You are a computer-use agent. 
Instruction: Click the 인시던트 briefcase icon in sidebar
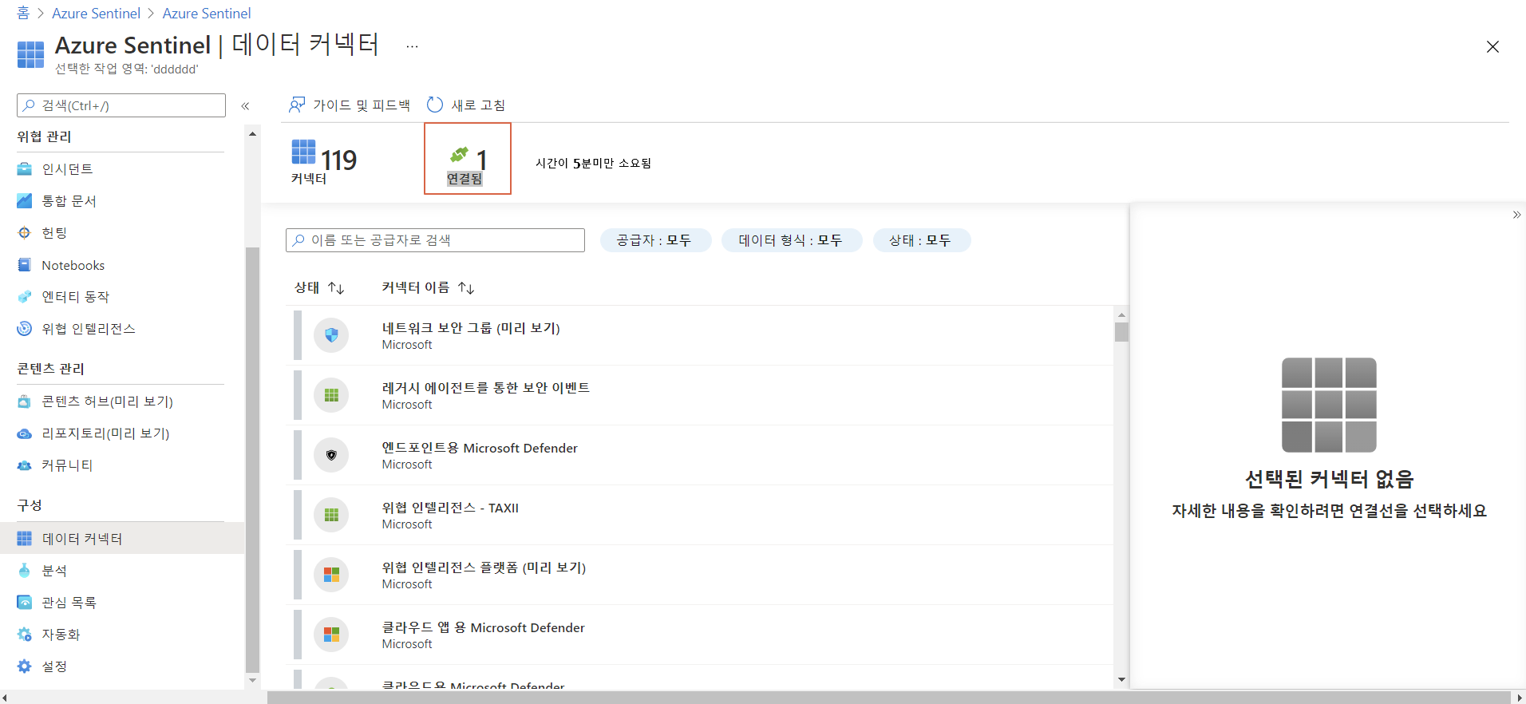coord(25,169)
